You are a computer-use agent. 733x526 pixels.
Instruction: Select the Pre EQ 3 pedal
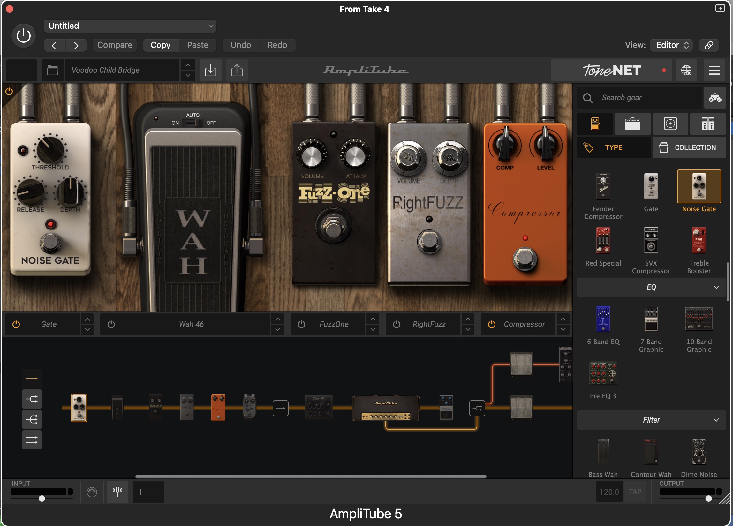[x=603, y=373]
